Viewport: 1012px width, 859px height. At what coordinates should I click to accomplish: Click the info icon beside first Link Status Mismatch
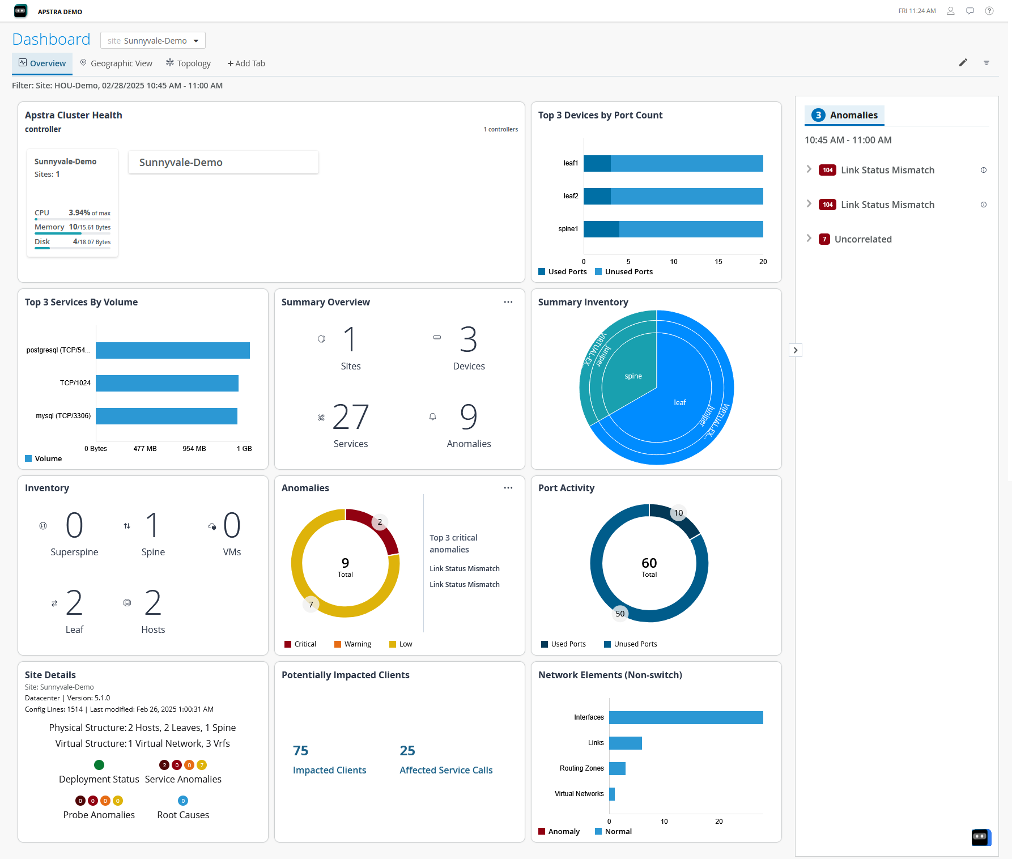[984, 170]
